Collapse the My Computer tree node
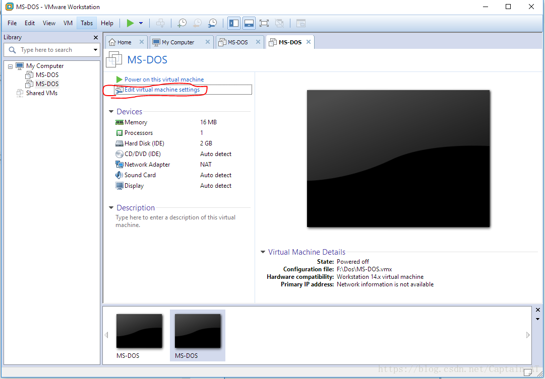The width and height of the screenshot is (545, 379). 11,66
